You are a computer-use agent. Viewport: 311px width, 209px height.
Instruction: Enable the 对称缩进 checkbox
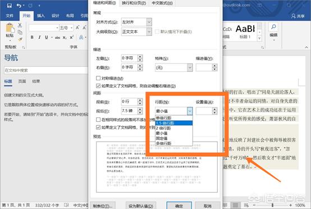pyautogui.click(x=98, y=78)
